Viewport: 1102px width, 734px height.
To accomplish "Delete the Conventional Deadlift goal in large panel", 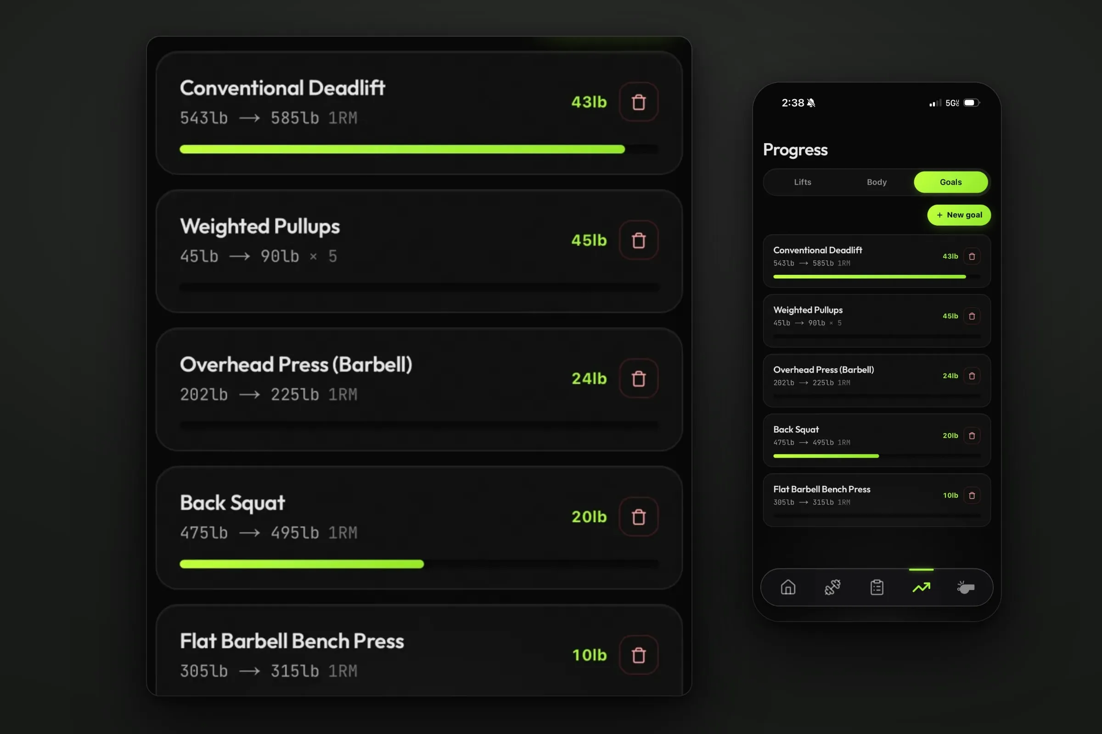I will (x=639, y=102).
